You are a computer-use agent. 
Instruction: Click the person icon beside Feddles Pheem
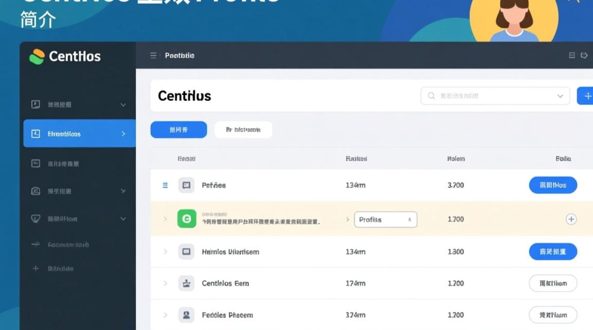186,315
